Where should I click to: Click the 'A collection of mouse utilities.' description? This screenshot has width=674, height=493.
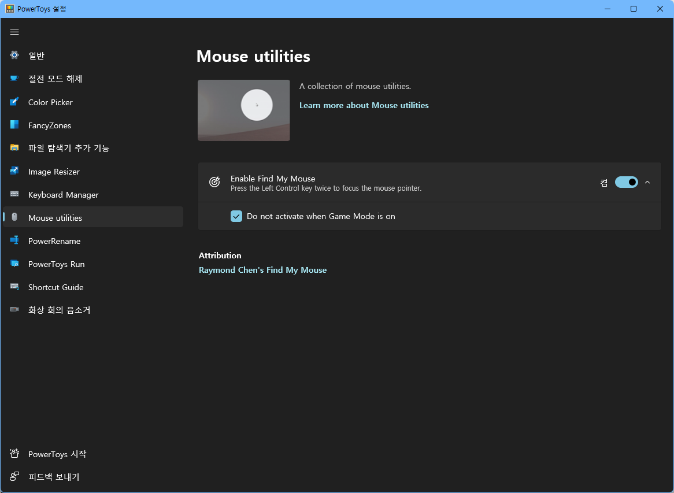pyautogui.click(x=355, y=86)
